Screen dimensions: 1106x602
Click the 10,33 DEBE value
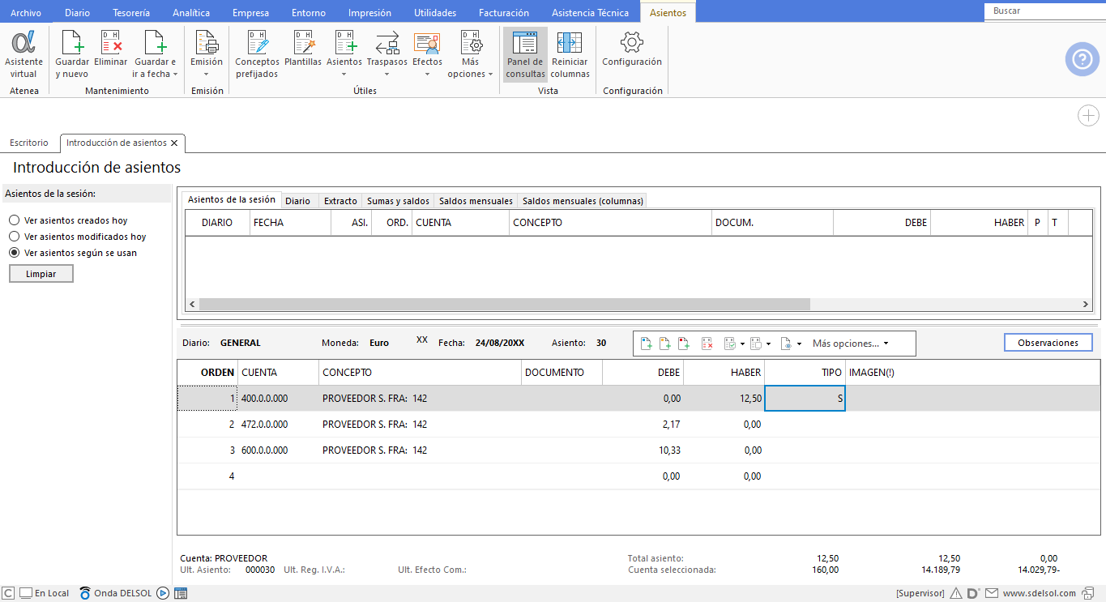[x=669, y=450]
